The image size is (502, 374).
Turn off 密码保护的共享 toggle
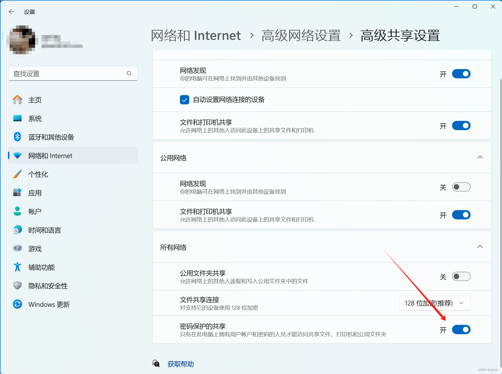pos(461,330)
